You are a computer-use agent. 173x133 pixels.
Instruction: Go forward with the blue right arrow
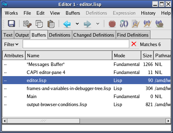point(87,24)
